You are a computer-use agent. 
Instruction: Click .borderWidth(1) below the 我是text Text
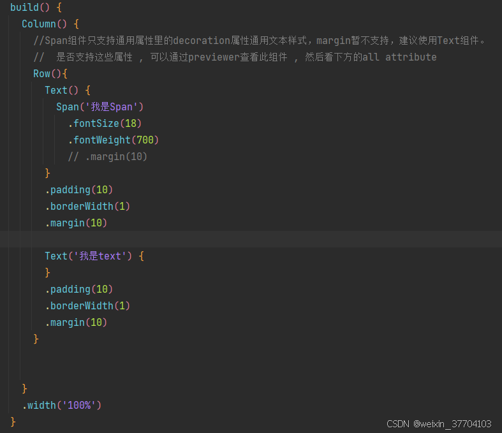point(87,306)
